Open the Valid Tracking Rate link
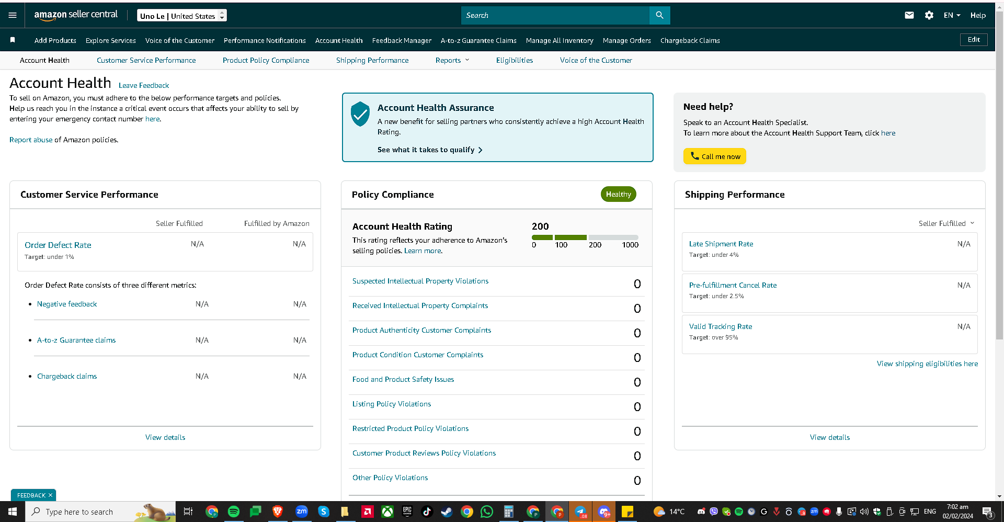This screenshot has height=522, width=1004. pos(721,326)
